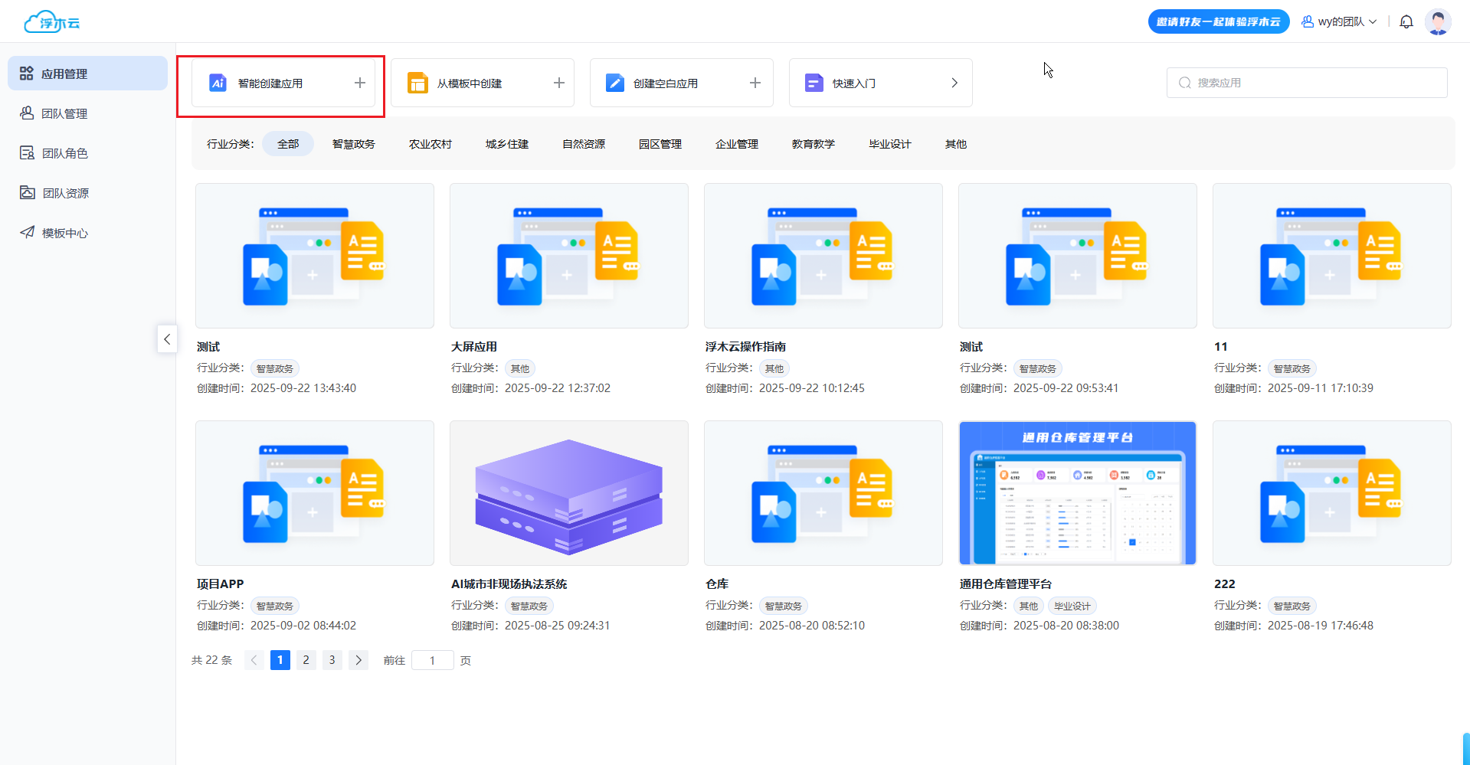Click plus icon on 创建空白应用 card
The height and width of the screenshot is (765, 1470).
click(x=755, y=83)
